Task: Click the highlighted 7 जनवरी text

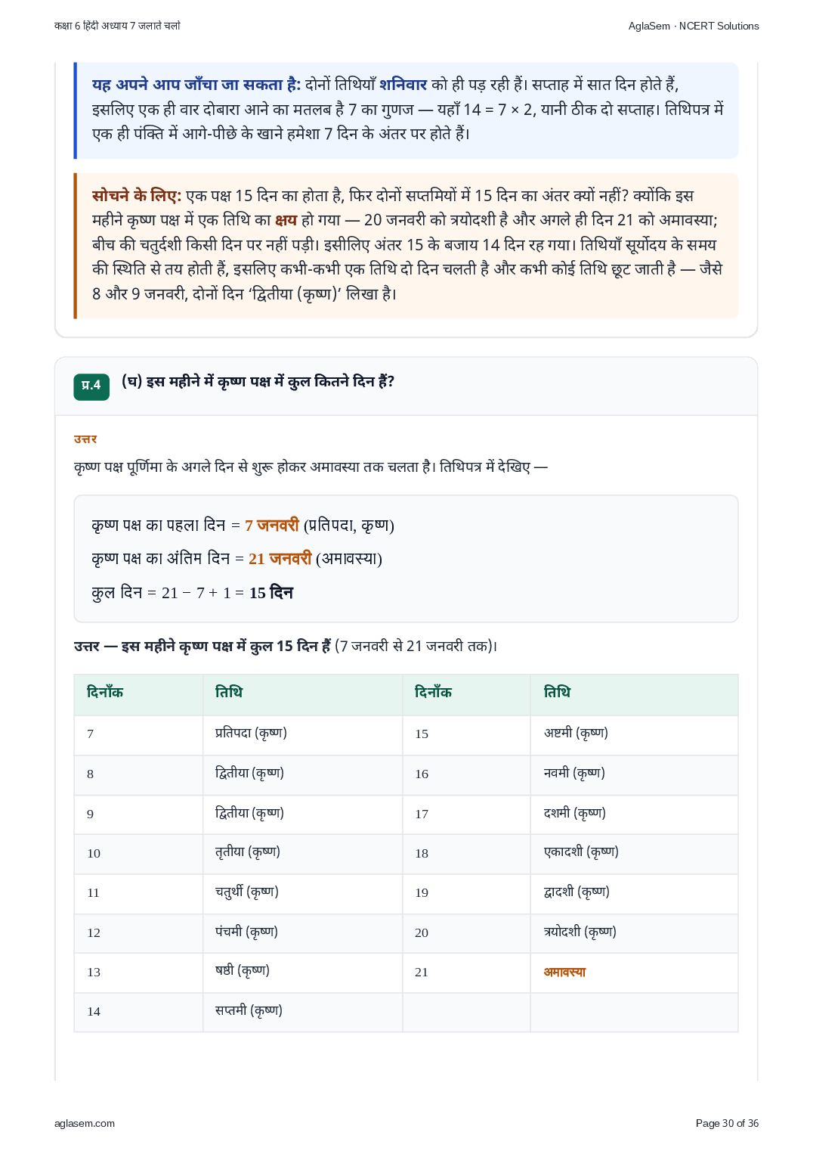Action: point(272,525)
